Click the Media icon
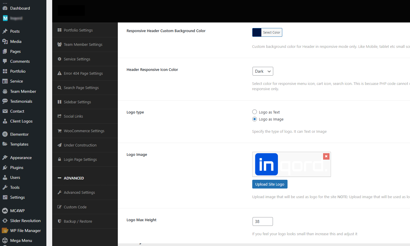Viewport: 410px width, 246px height. tap(5, 41)
